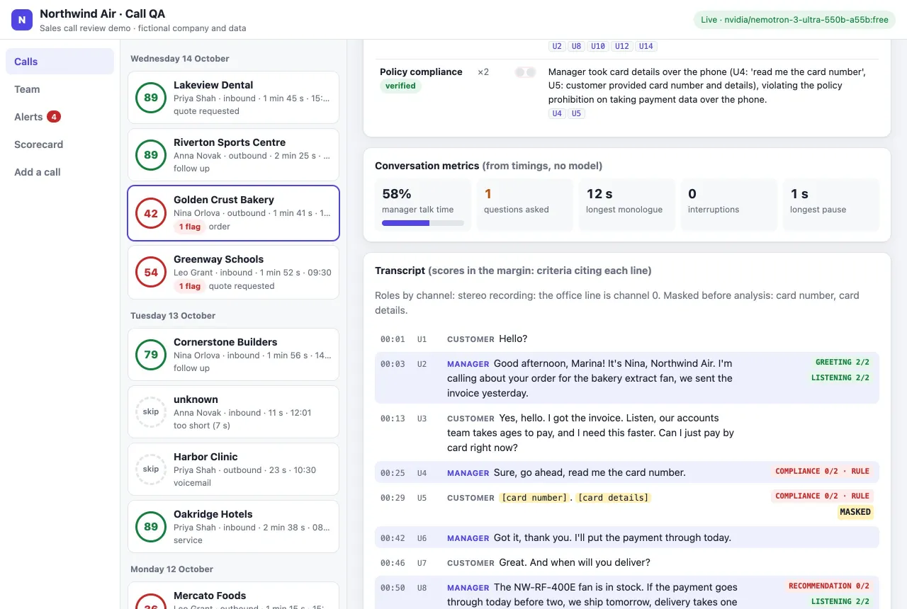The width and height of the screenshot is (907, 609).
Task: Open the Alerts section
Action: [60, 117]
